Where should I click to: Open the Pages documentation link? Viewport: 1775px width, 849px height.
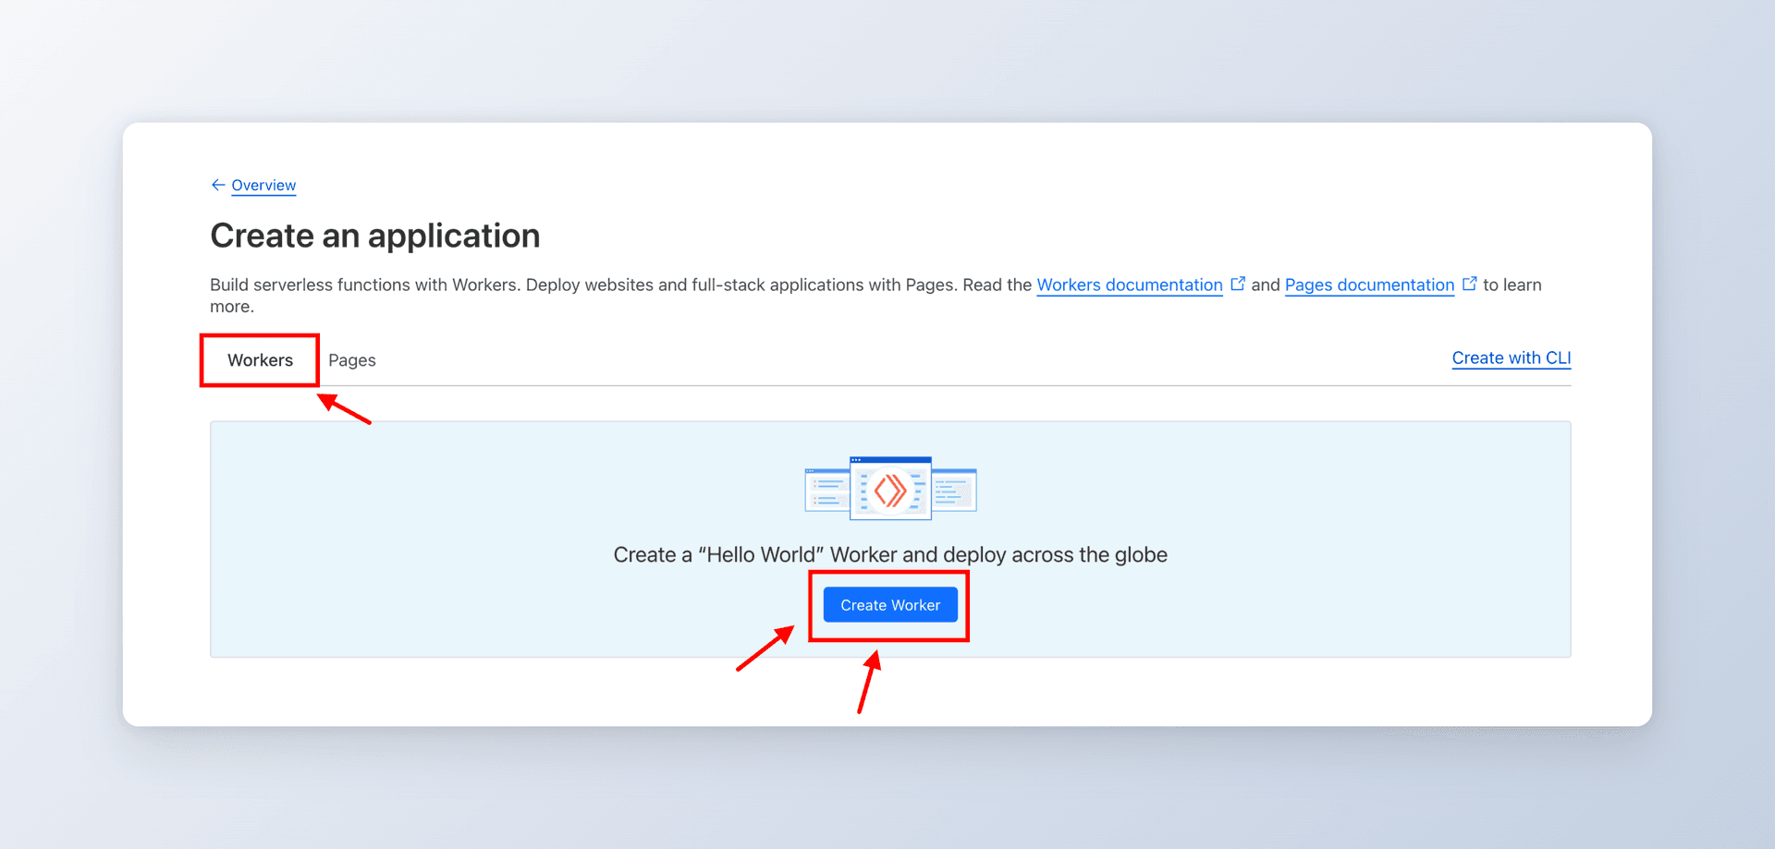tap(1369, 285)
